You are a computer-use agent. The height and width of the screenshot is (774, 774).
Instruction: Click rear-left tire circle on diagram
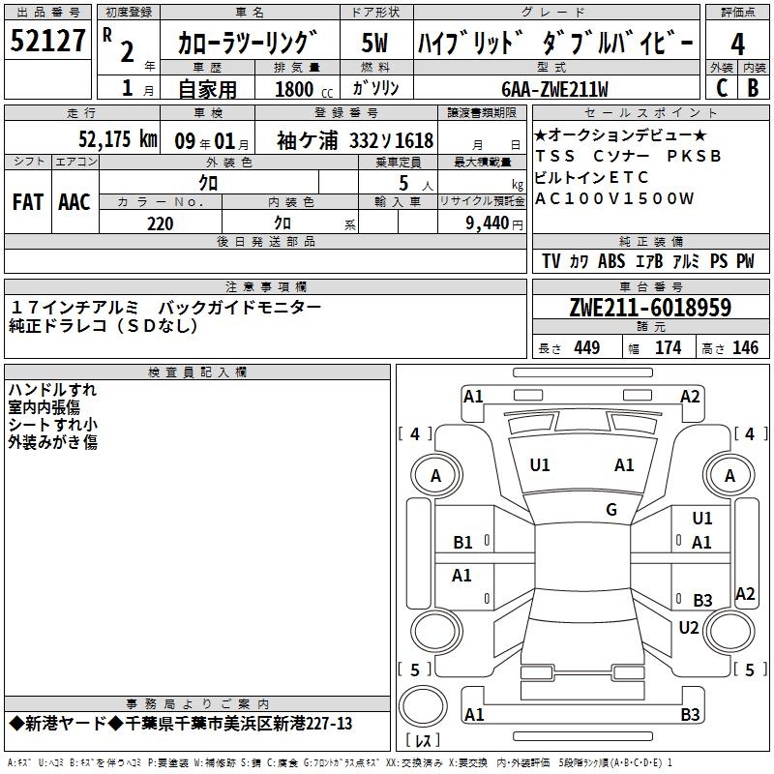[x=436, y=631]
